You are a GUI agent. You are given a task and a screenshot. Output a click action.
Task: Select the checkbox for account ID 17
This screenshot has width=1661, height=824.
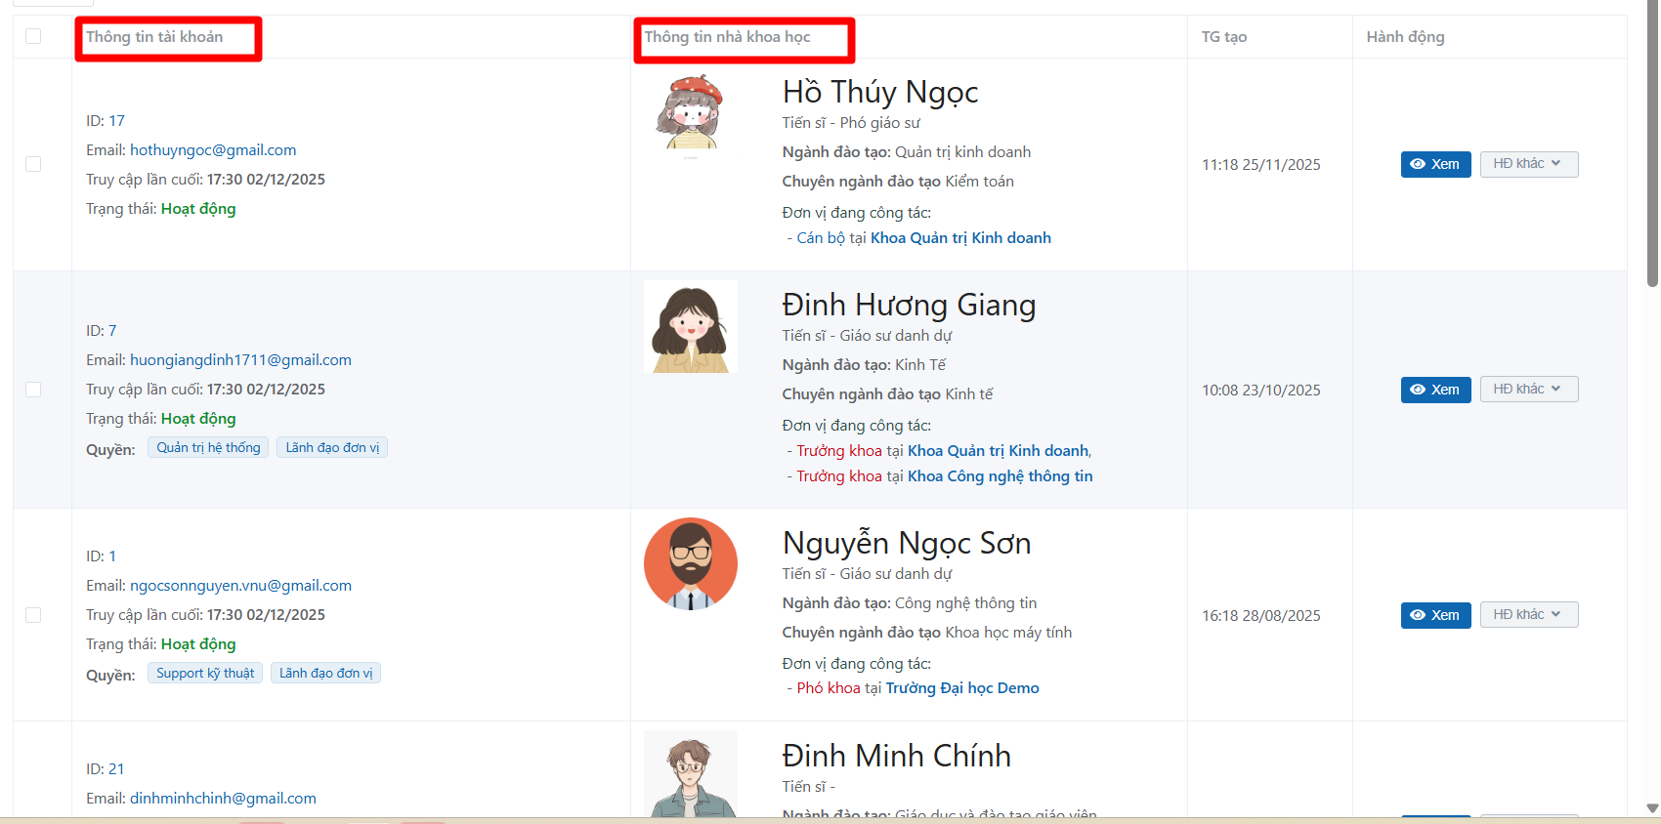[33, 164]
